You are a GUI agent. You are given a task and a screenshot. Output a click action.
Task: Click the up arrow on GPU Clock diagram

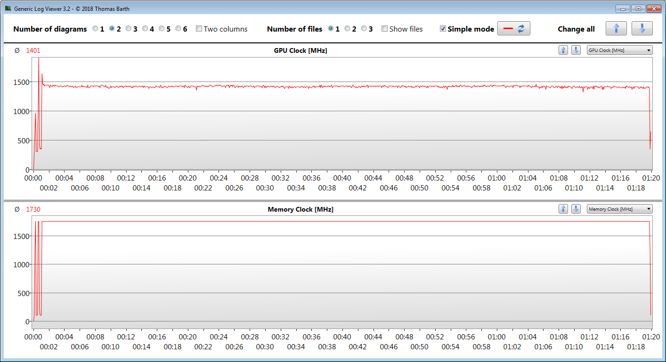click(563, 50)
